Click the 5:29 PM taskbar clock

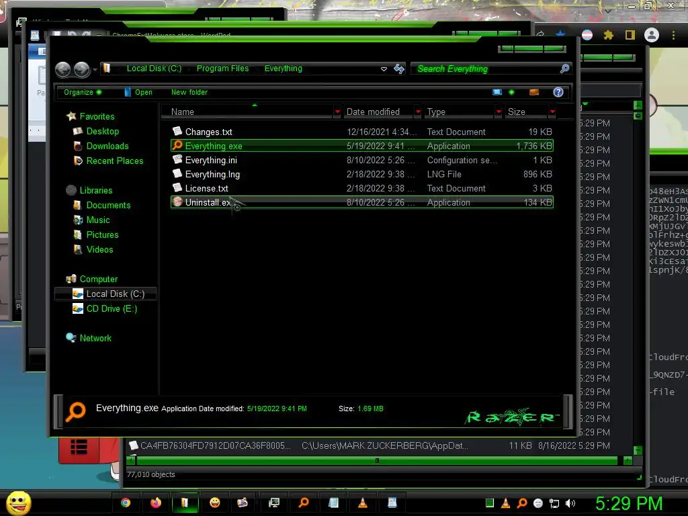click(629, 503)
